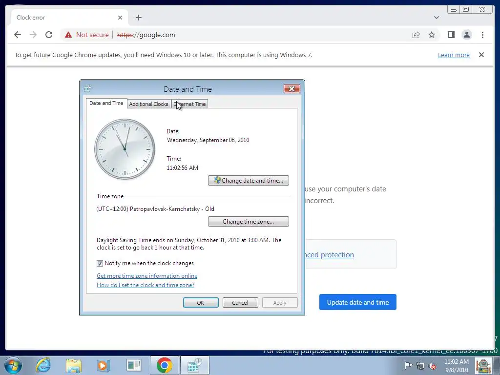Dismiss the Windows 7 update notice

(481, 55)
